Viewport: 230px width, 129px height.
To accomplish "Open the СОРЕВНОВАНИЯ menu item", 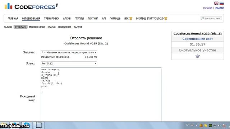I will [x=31, y=19].
